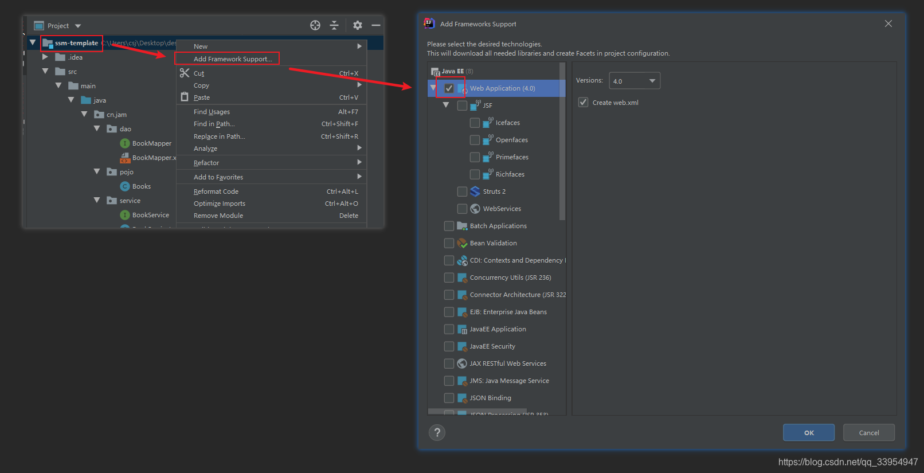
Task: Select the Openfaces tree item label
Action: tap(512, 140)
